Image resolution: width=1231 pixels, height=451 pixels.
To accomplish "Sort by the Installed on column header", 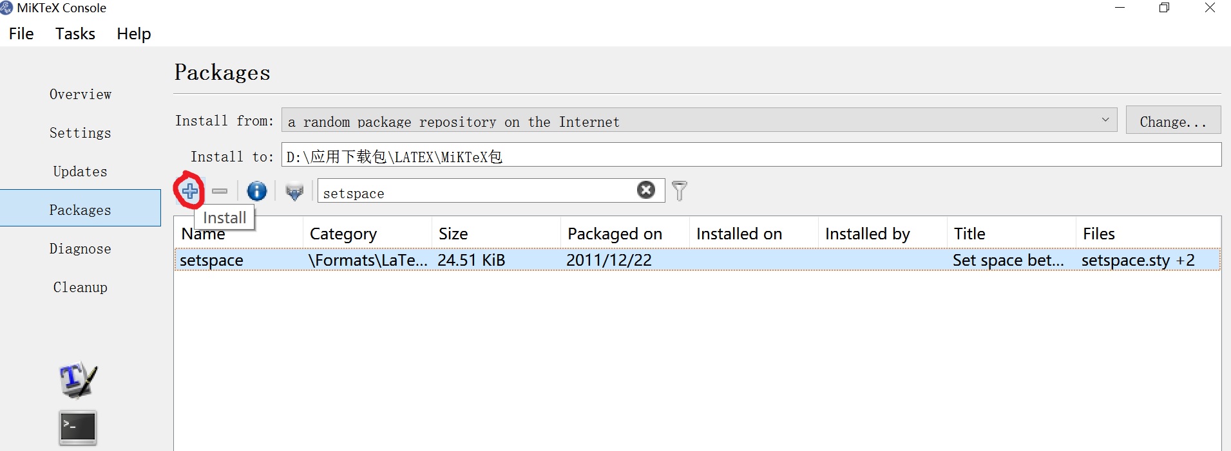I will pyautogui.click(x=754, y=234).
